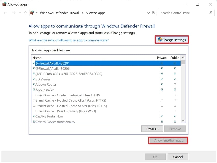Click the Remove button
217x163 pixels.
coord(175,129)
